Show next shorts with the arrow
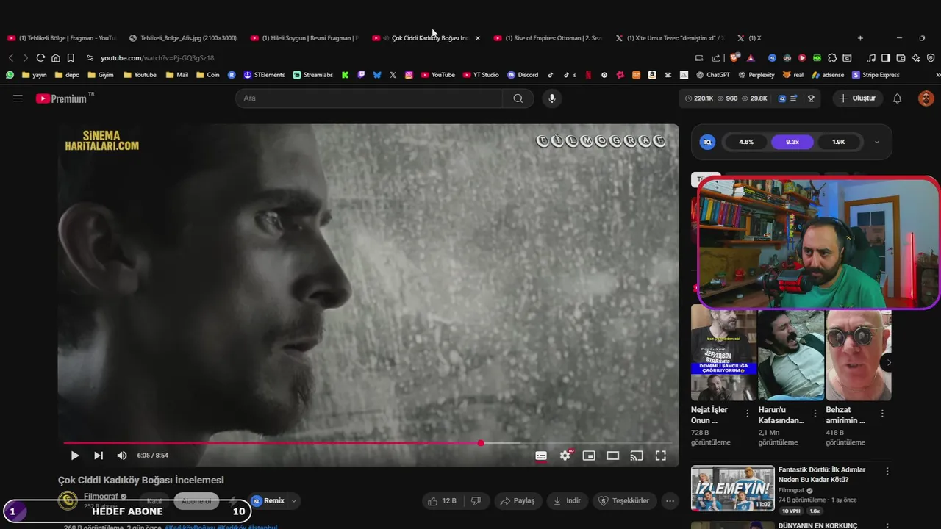 coord(889,362)
